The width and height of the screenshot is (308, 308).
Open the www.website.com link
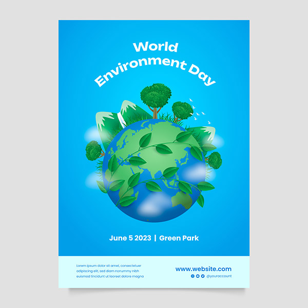(x=203, y=268)
